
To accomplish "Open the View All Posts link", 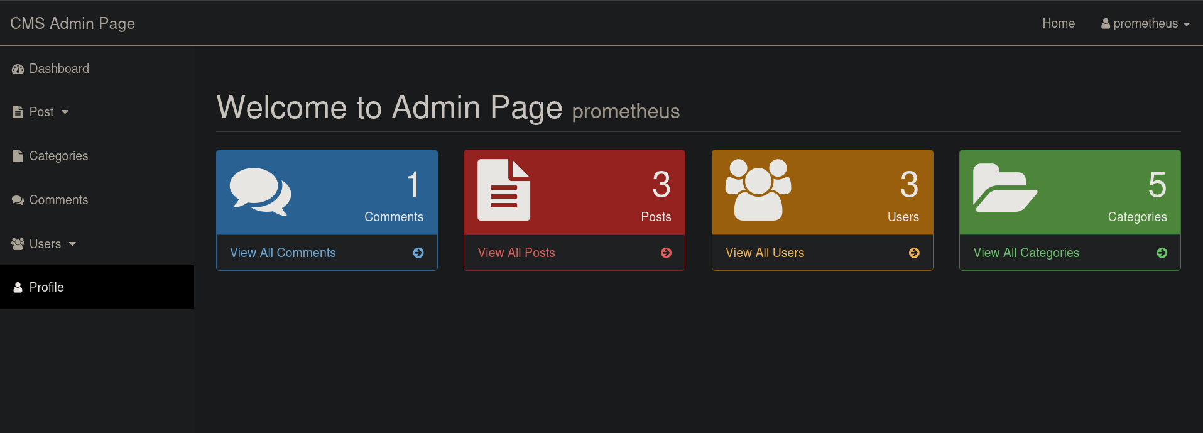I will click(516, 253).
